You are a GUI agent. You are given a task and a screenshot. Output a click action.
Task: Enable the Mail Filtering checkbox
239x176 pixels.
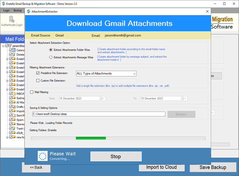(x=32, y=92)
